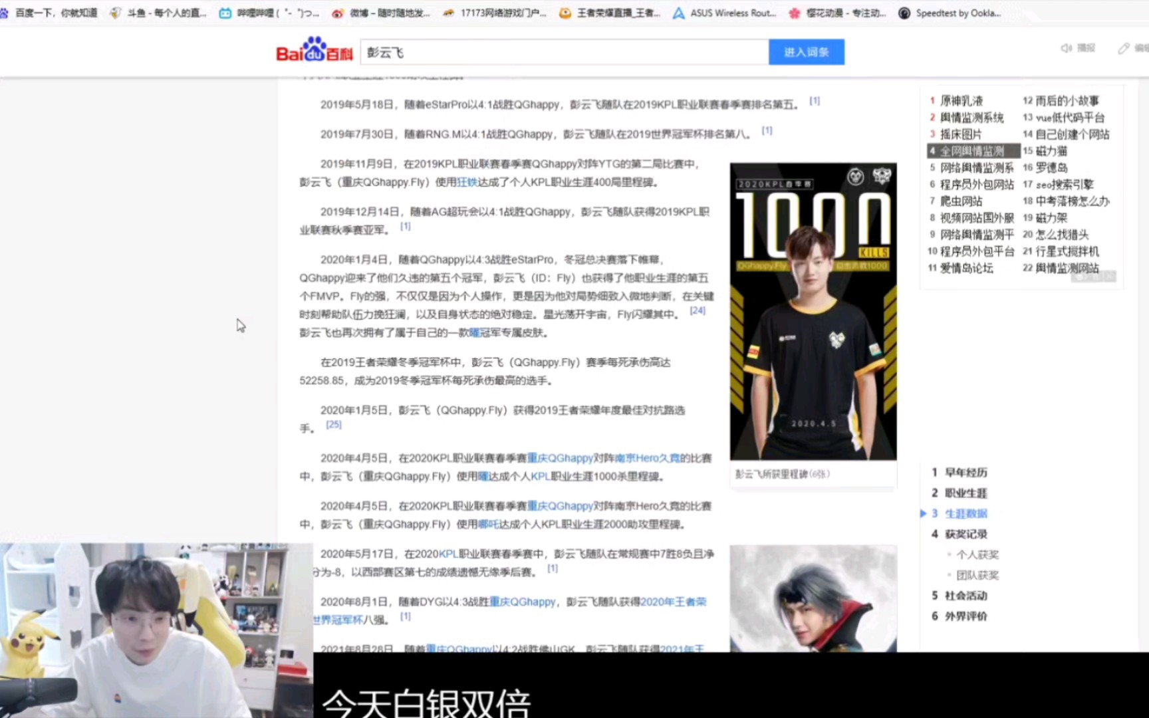
Task: Open the ASUS Wireless Router bookmark
Action: tap(725, 13)
